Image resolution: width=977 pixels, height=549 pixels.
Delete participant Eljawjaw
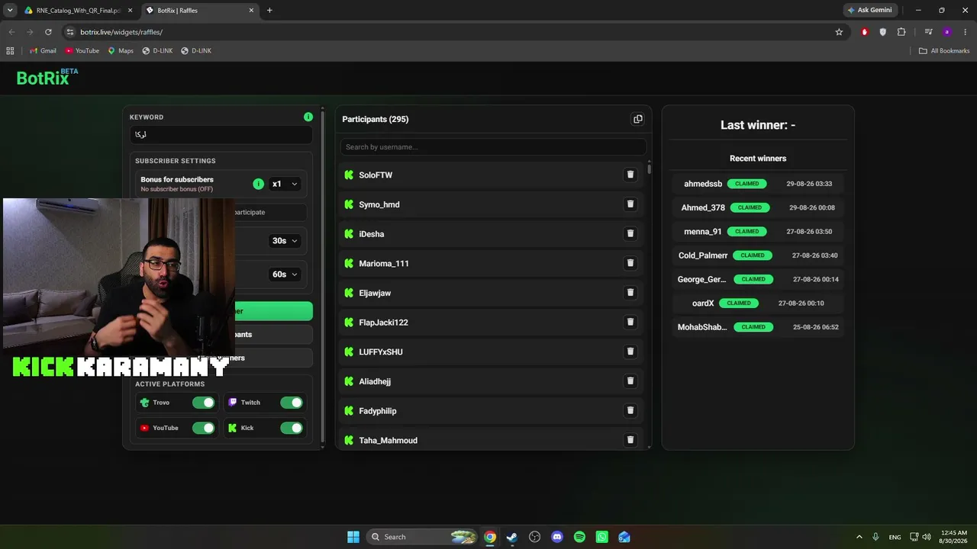(630, 293)
